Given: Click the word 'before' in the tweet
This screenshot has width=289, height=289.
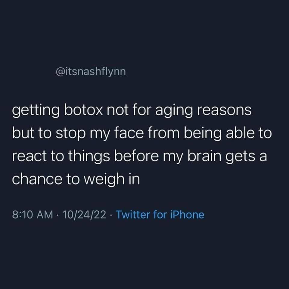Looking at the screenshot, I should [x=136, y=156].
